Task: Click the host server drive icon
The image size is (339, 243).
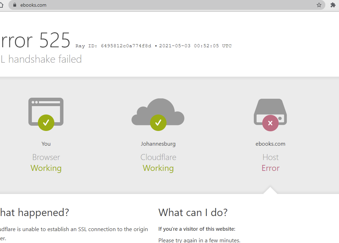Action: tap(270, 112)
